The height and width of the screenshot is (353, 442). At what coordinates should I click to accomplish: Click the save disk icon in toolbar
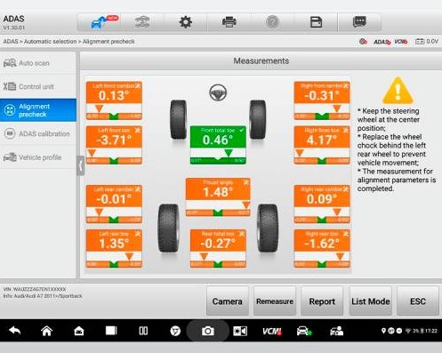coord(316,22)
